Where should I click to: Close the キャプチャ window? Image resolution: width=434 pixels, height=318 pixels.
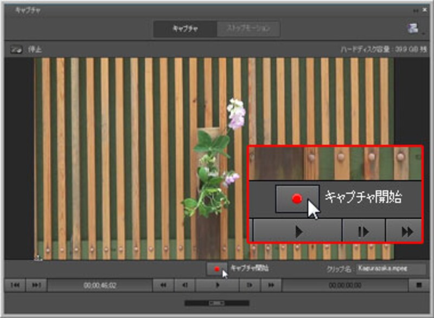click(425, 10)
